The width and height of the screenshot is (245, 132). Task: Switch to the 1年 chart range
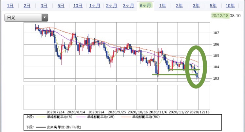pyautogui.click(x=162, y=6)
